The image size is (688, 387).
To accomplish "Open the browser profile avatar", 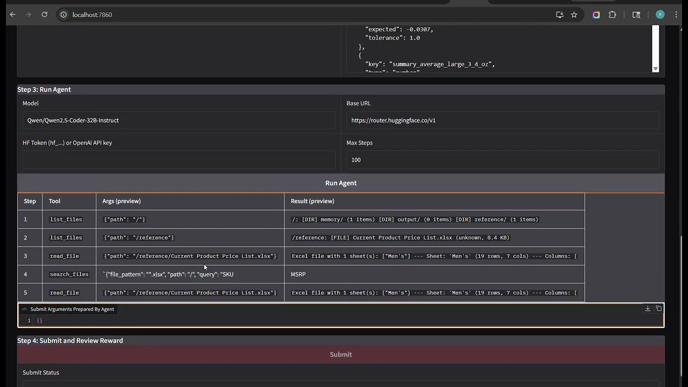I will pos(660,15).
